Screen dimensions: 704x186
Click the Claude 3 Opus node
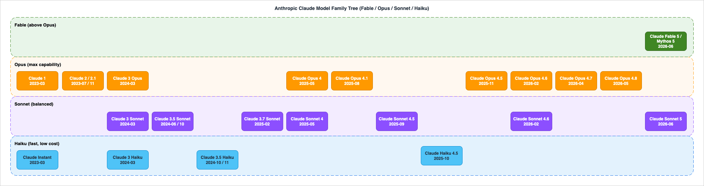[x=128, y=81]
